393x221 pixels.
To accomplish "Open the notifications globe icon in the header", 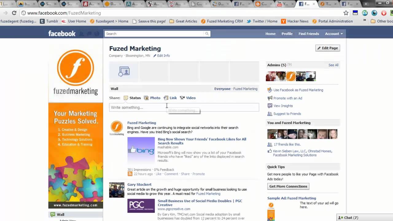I will coord(97,34).
